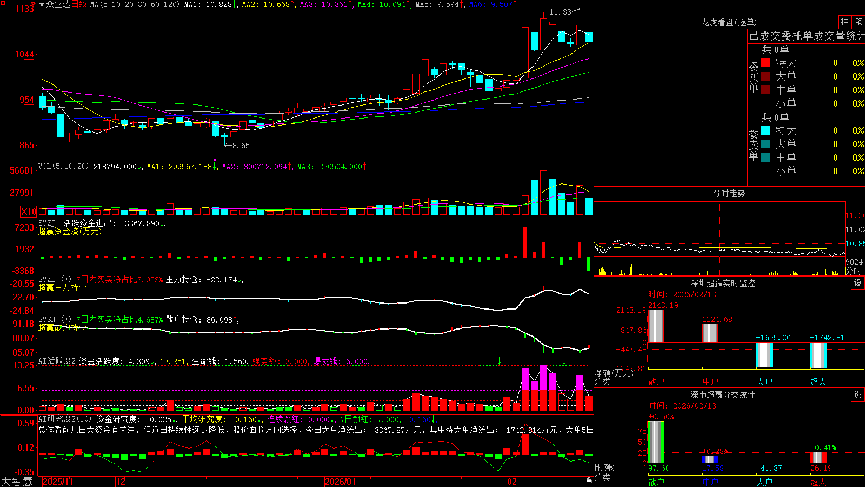This screenshot has width=865, height=487.
Task: Click the 大智慧 logo at bottom left
Action: point(17,482)
